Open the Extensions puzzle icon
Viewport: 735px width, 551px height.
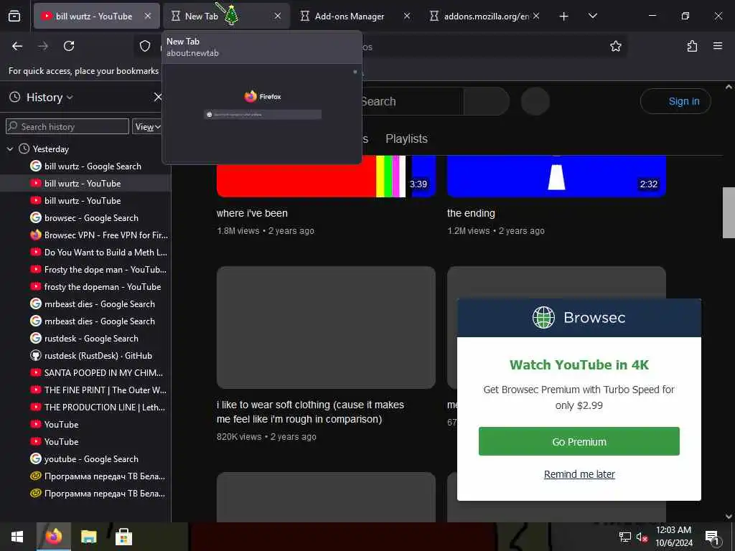(x=692, y=46)
